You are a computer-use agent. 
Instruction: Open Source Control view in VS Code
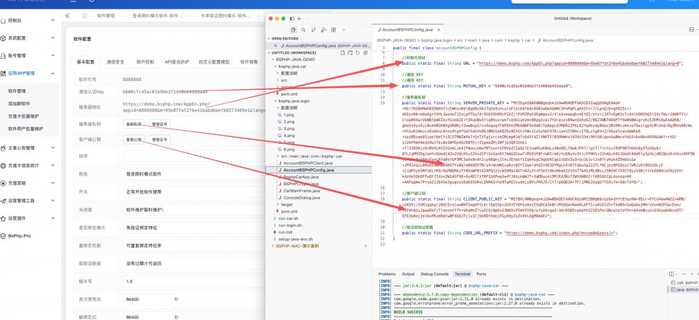[313, 30]
